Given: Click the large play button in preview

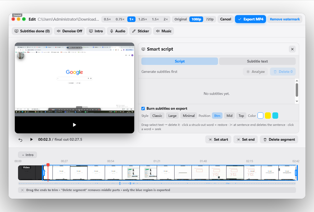Looking at the screenshot, I should tap(74, 125).
